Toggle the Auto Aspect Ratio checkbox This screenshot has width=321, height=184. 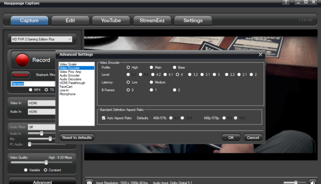point(104,118)
